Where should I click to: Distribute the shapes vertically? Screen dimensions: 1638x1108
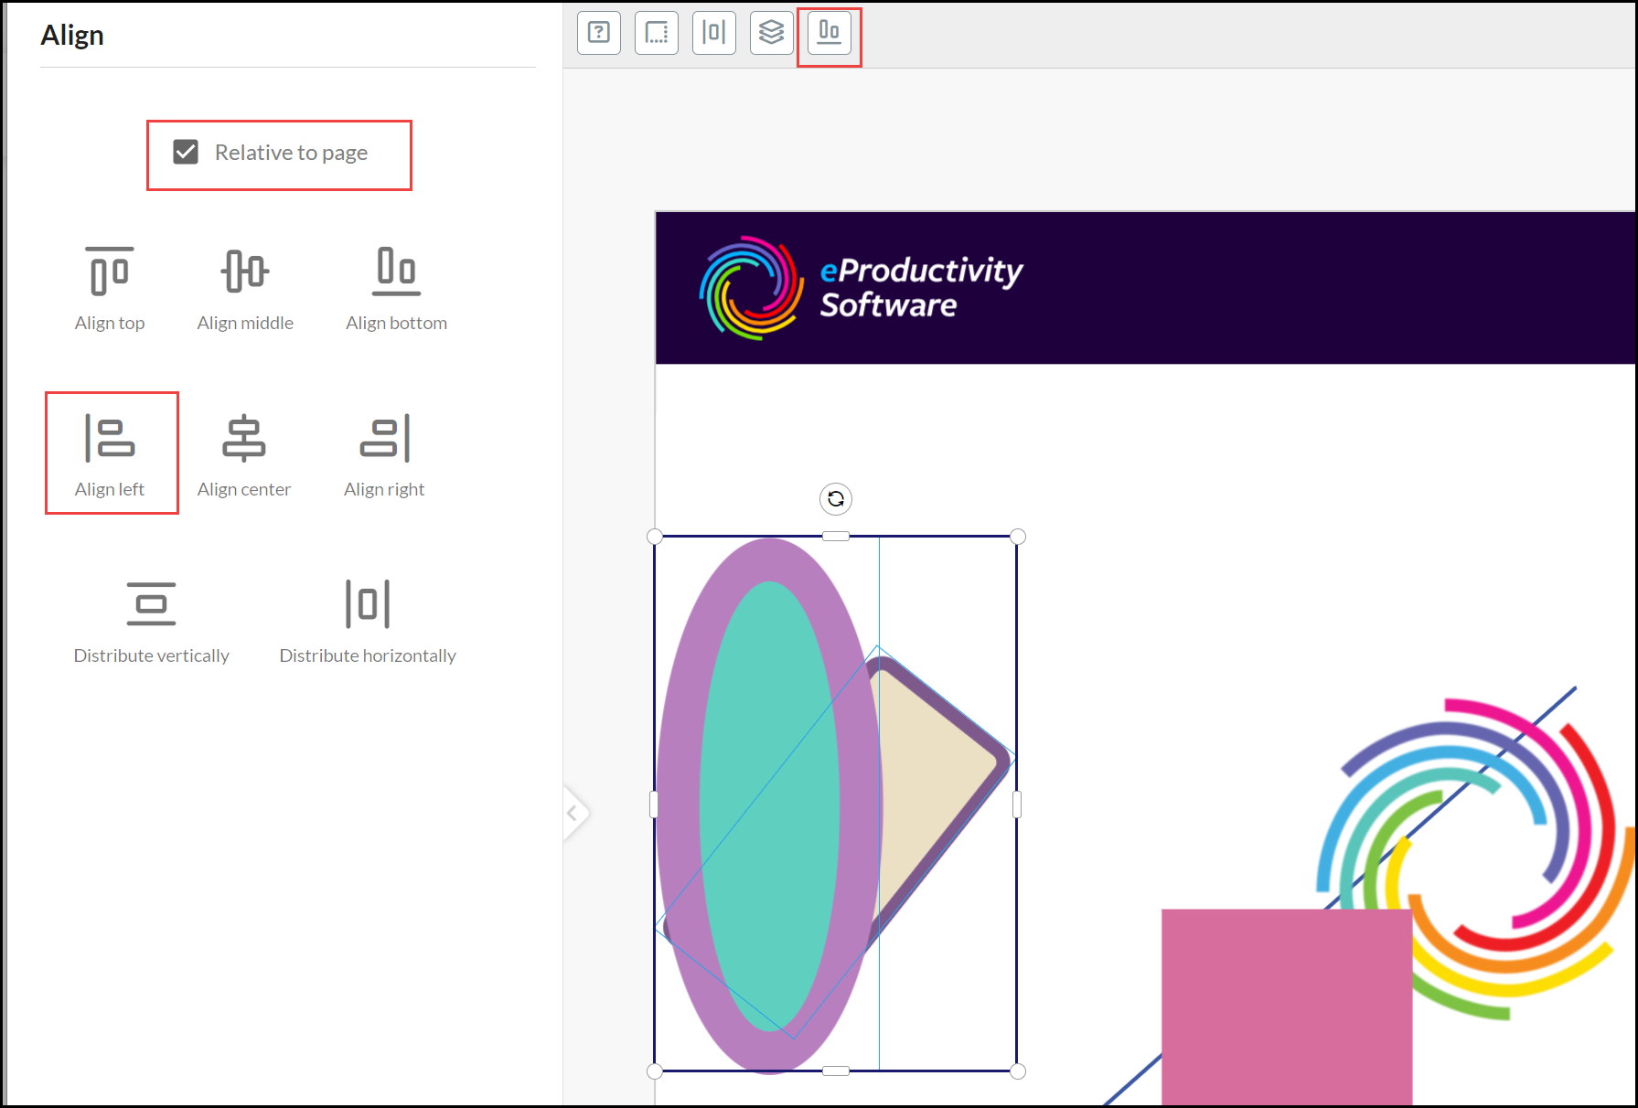click(151, 604)
